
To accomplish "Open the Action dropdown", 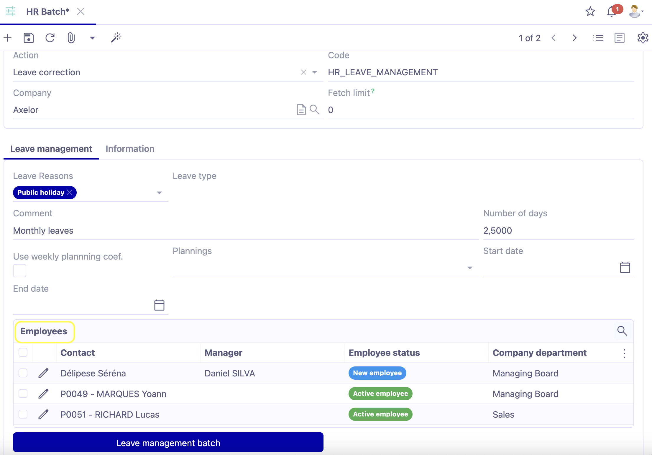I will (314, 72).
